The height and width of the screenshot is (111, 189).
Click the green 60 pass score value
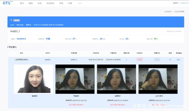pyautogui.click(x=155, y=39)
